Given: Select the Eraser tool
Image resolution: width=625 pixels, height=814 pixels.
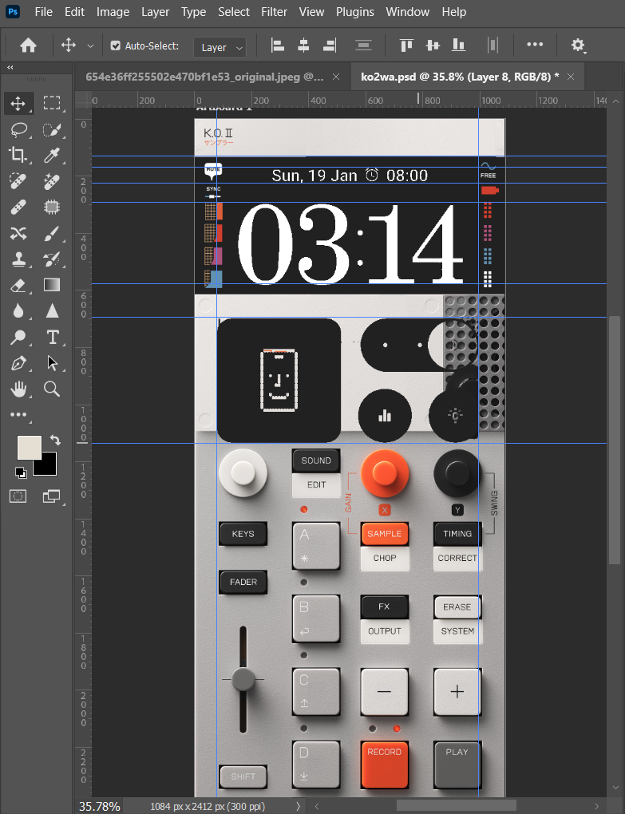Looking at the screenshot, I should click(x=18, y=285).
